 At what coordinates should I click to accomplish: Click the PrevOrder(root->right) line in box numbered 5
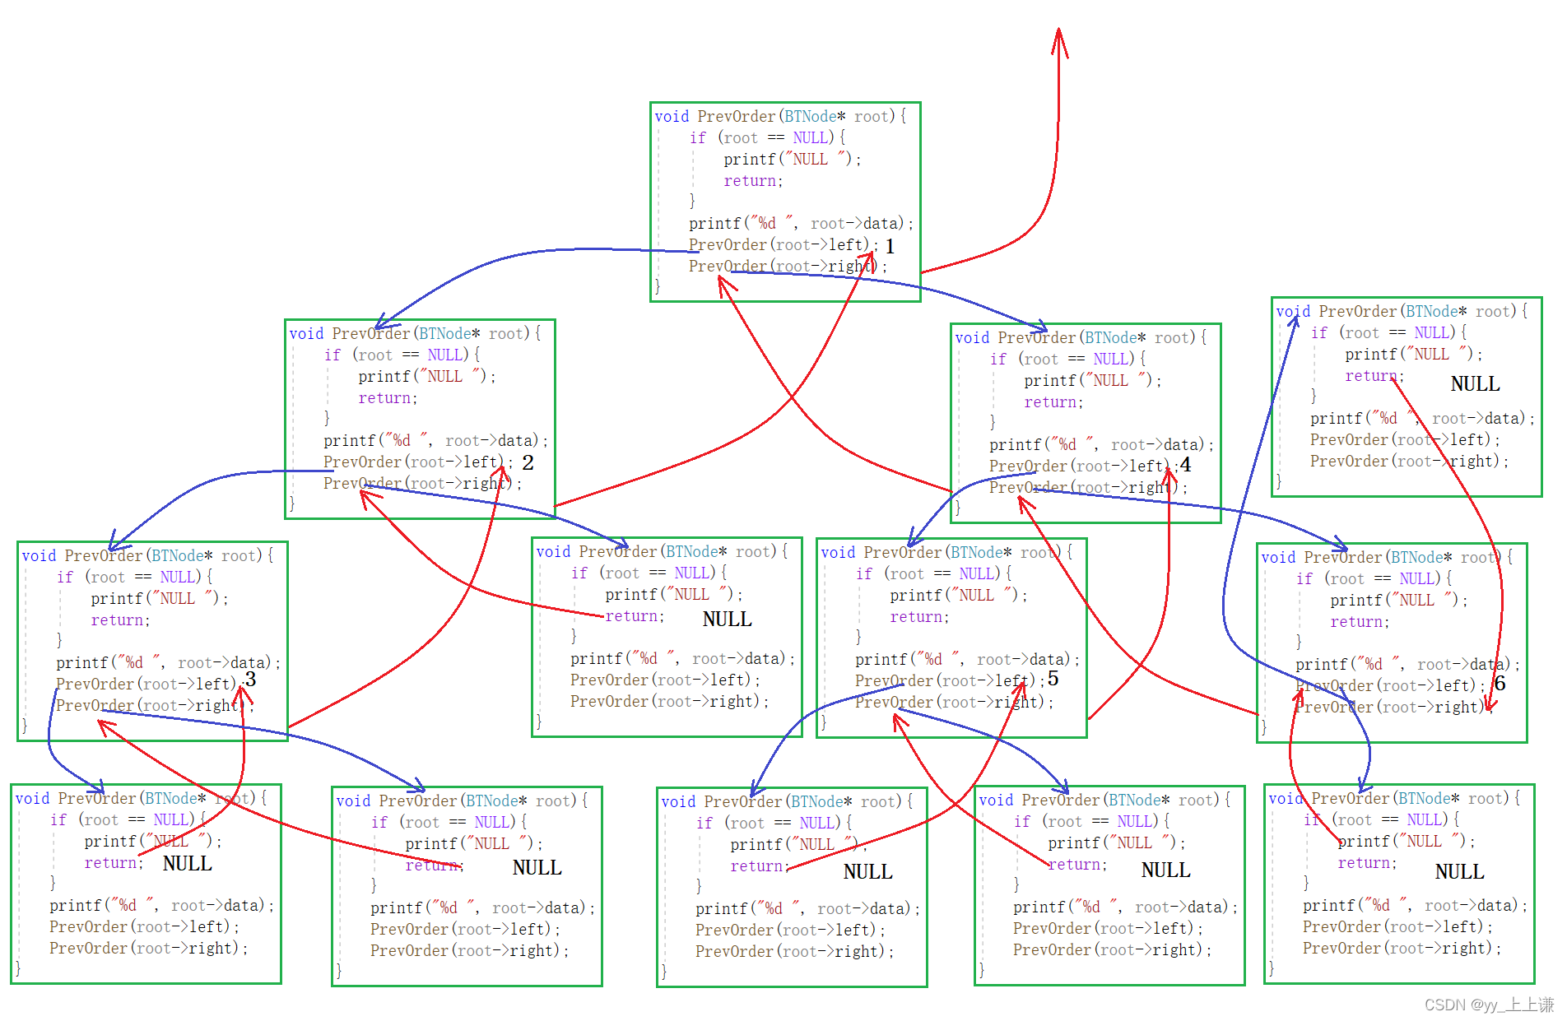click(955, 703)
